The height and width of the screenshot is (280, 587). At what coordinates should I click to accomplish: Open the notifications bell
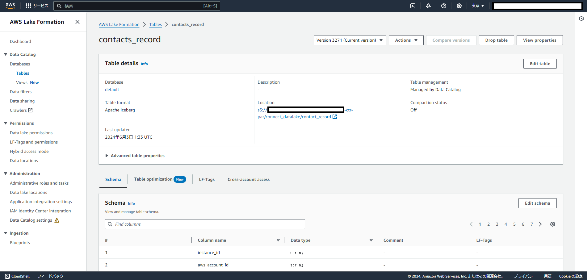point(428,6)
